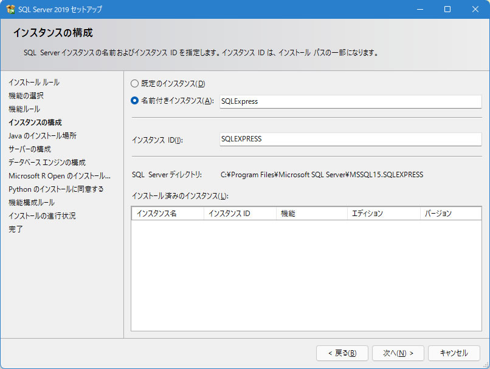Click the インスタンス ID column header
This screenshot has height=369, width=490.
click(240, 214)
